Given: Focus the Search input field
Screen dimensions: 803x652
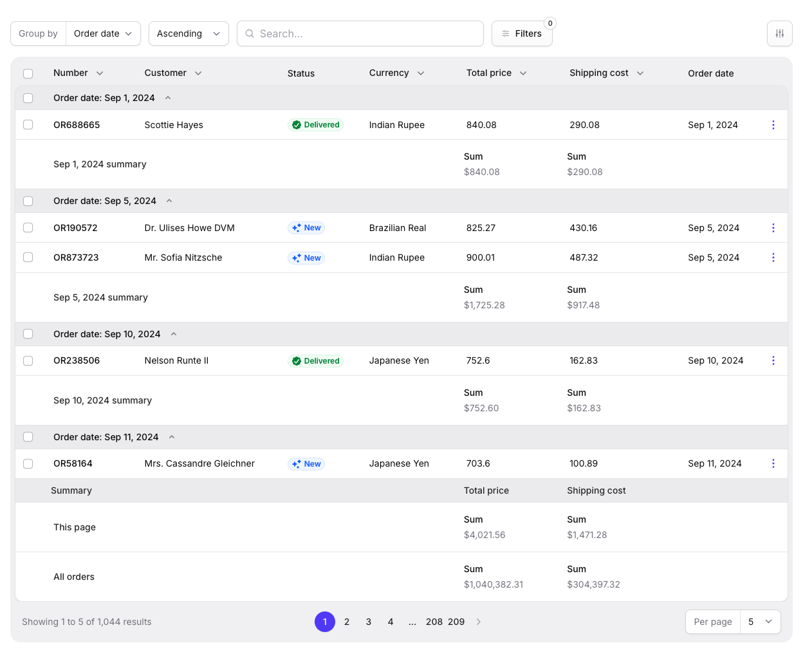Looking at the screenshot, I should tap(360, 33).
